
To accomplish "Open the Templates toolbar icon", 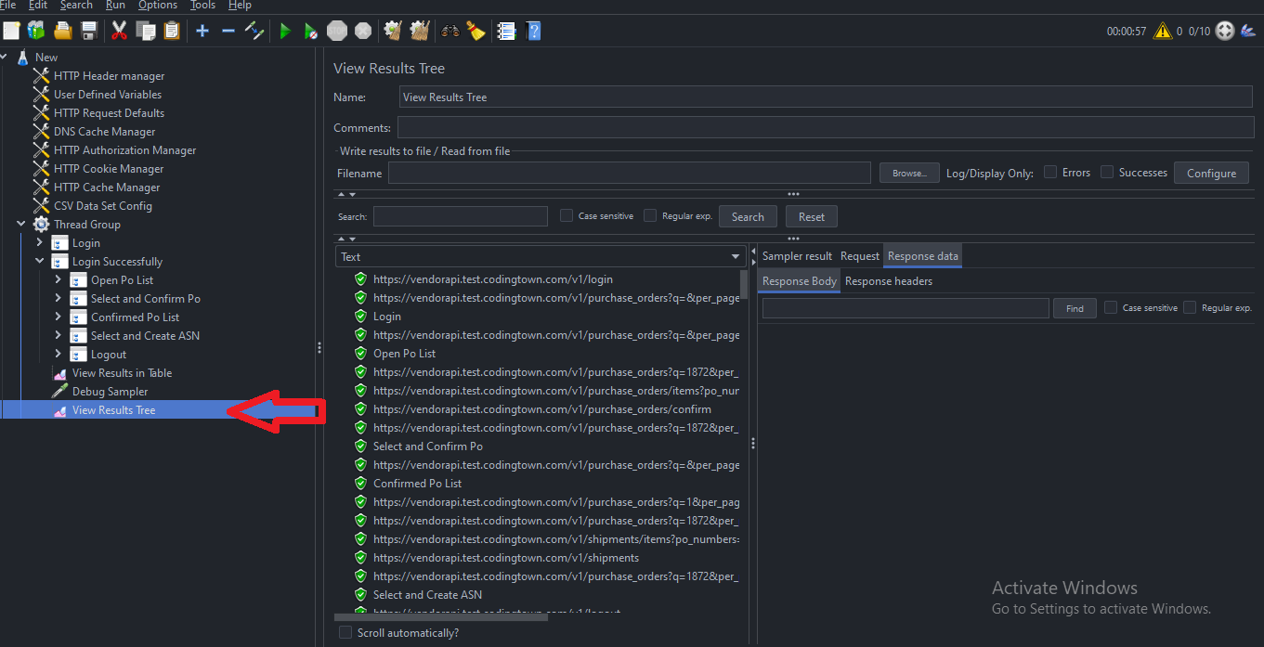I will point(36,31).
